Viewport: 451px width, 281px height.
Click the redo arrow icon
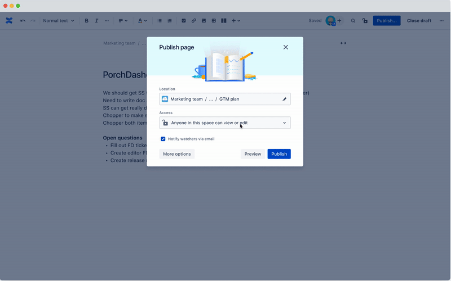[33, 21]
